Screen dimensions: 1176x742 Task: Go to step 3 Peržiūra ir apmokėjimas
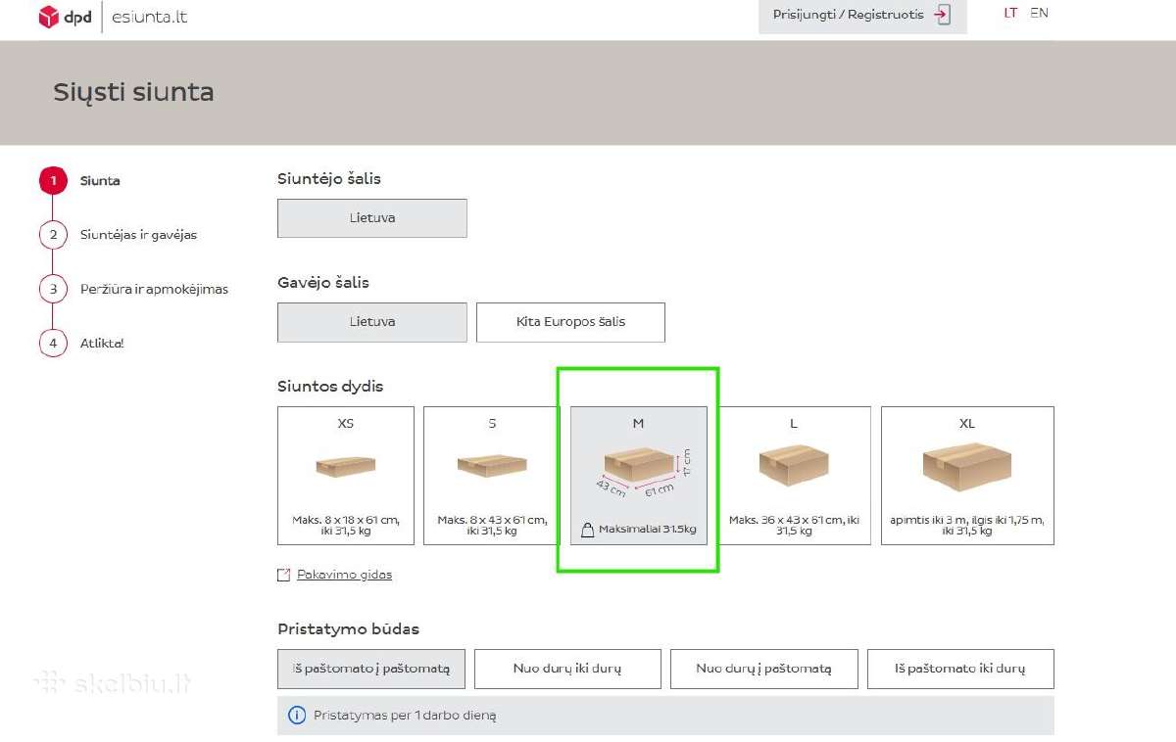click(x=153, y=289)
